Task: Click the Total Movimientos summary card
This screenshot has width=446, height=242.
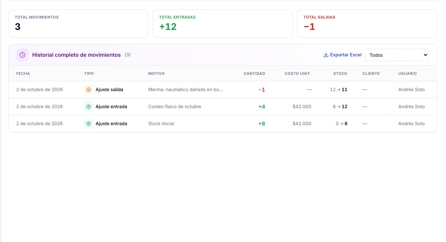Action: click(78, 24)
